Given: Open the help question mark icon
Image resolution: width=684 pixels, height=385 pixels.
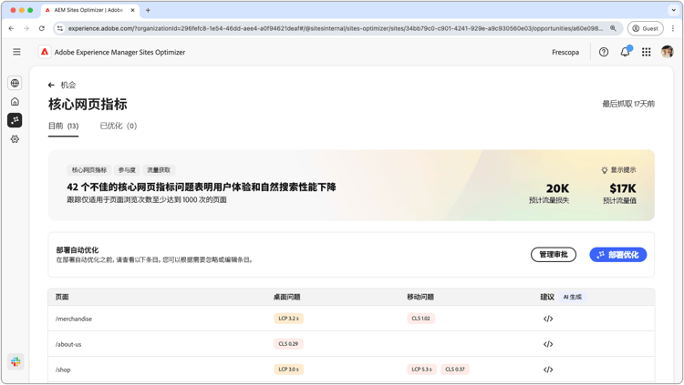Looking at the screenshot, I should click(x=604, y=52).
